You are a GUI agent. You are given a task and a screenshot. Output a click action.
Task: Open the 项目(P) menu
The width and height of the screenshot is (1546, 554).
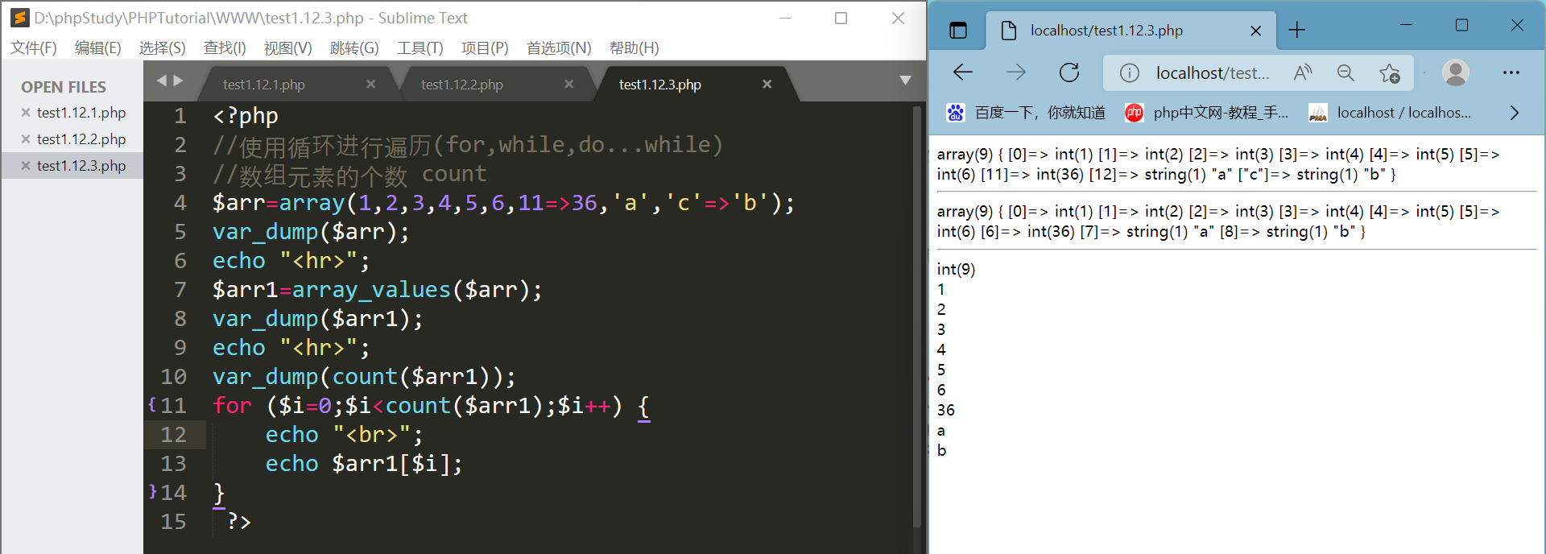(x=485, y=48)
